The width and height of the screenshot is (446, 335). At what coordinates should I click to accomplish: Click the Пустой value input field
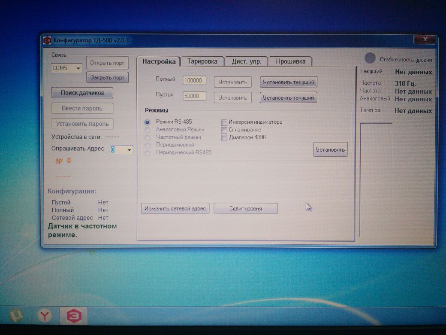[194, 96]
